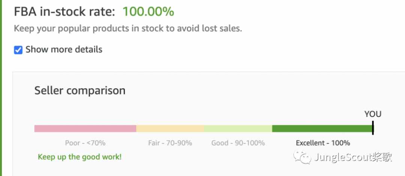Viewport: 405px width, 176px height.
Task: Uncheck the Show more details checkbox
Action: [18, 50]
